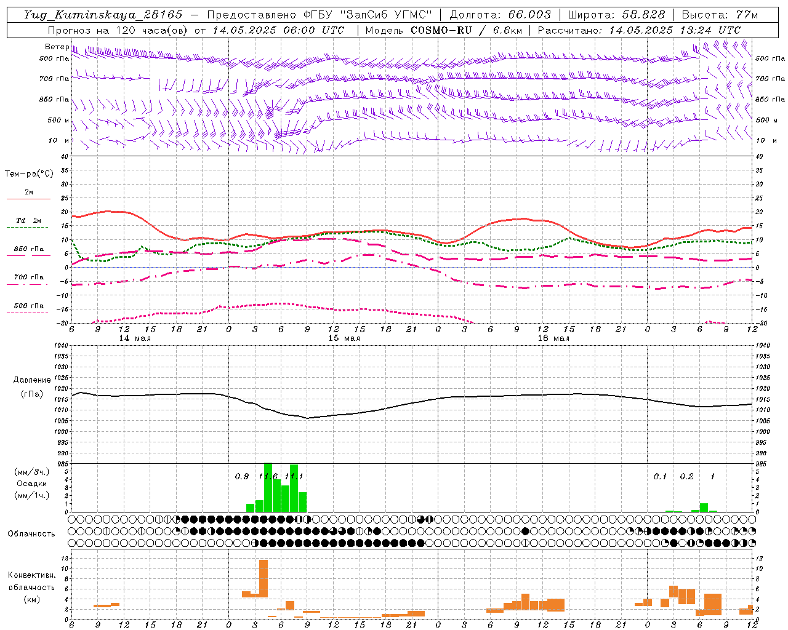Click the 0.2 precipitation total value
The image size is (788, 630).
tap(686, 477)
